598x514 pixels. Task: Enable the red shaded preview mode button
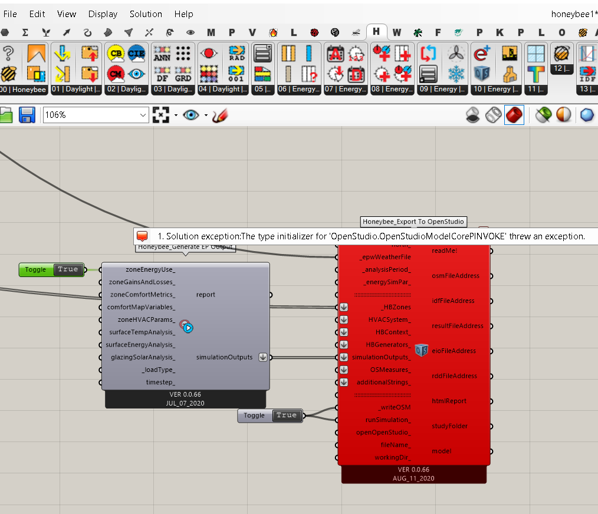(x=514, y=115)
